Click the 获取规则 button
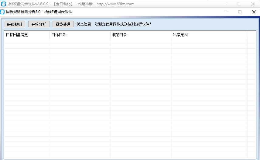Image resolution: width=260 pixels, height=160 pixels. [x=14, y=24]
